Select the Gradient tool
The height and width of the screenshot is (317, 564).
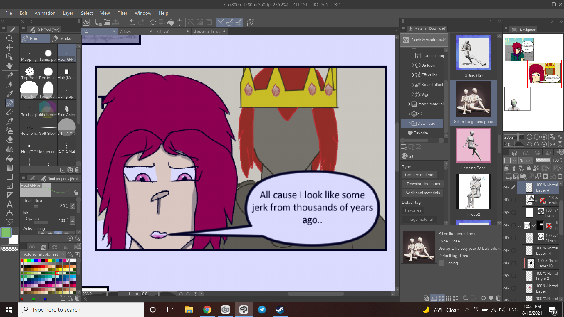point(9,168)
